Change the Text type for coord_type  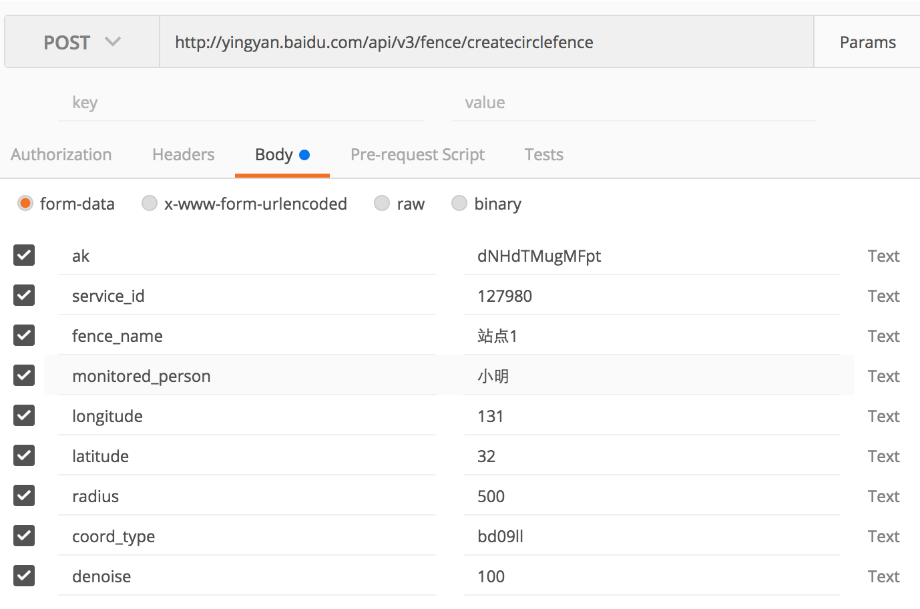(883, 536)
